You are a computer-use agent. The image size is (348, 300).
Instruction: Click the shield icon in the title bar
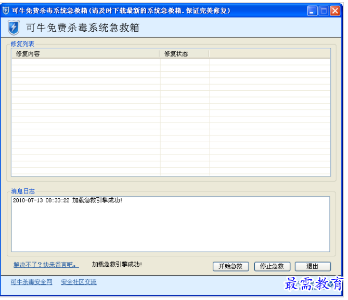click(x=6, y=10)
